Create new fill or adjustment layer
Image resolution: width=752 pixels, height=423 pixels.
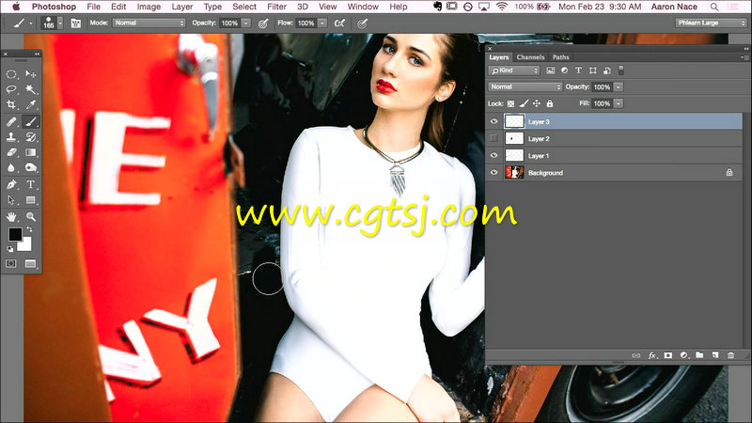[x=684, y=355]
